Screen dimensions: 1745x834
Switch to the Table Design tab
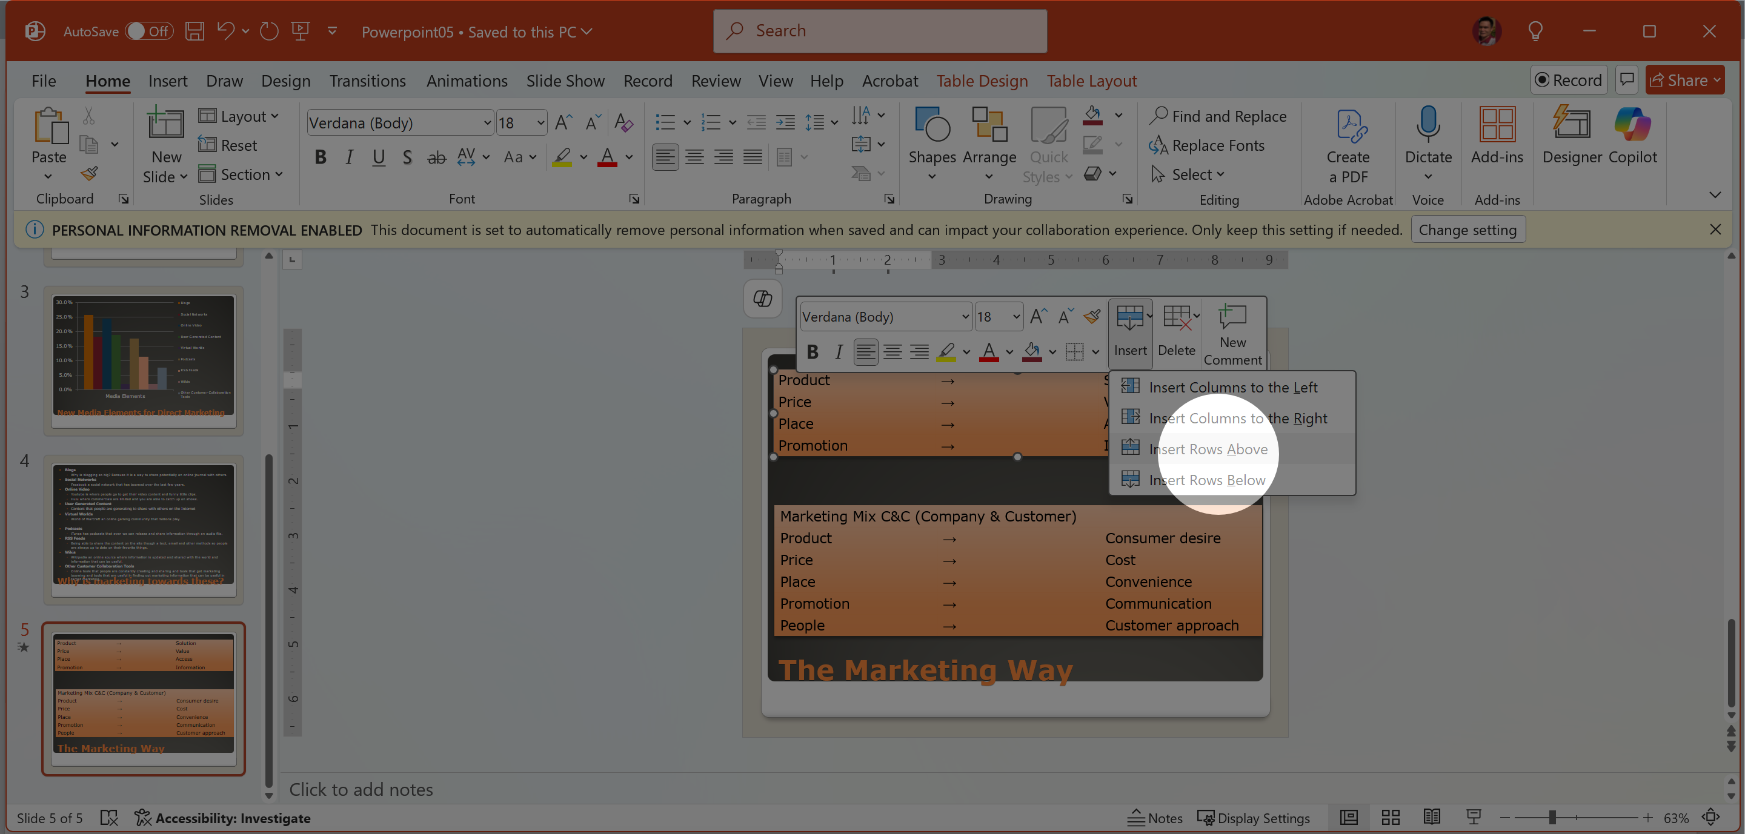982,81
